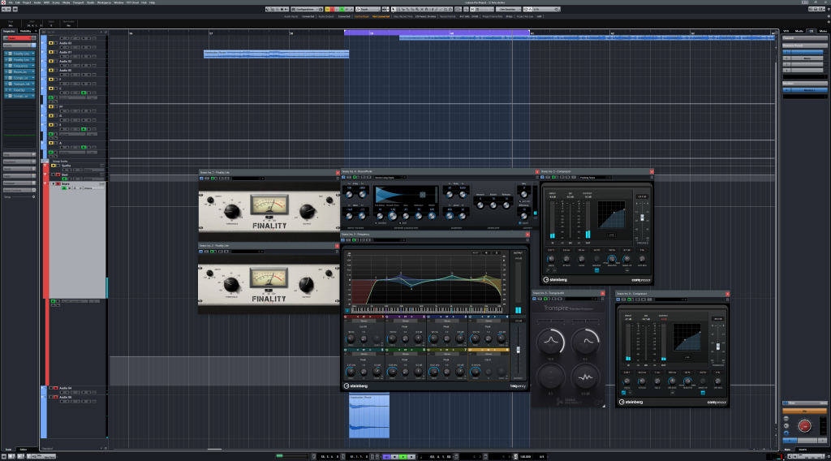This screenshot has width=831, height=461.
Task: Switch to the Visibility tab
Action: tap(26, 31)
